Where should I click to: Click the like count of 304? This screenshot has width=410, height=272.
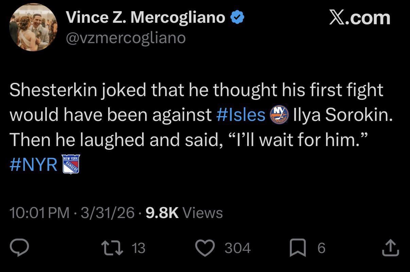pos(238,248)
